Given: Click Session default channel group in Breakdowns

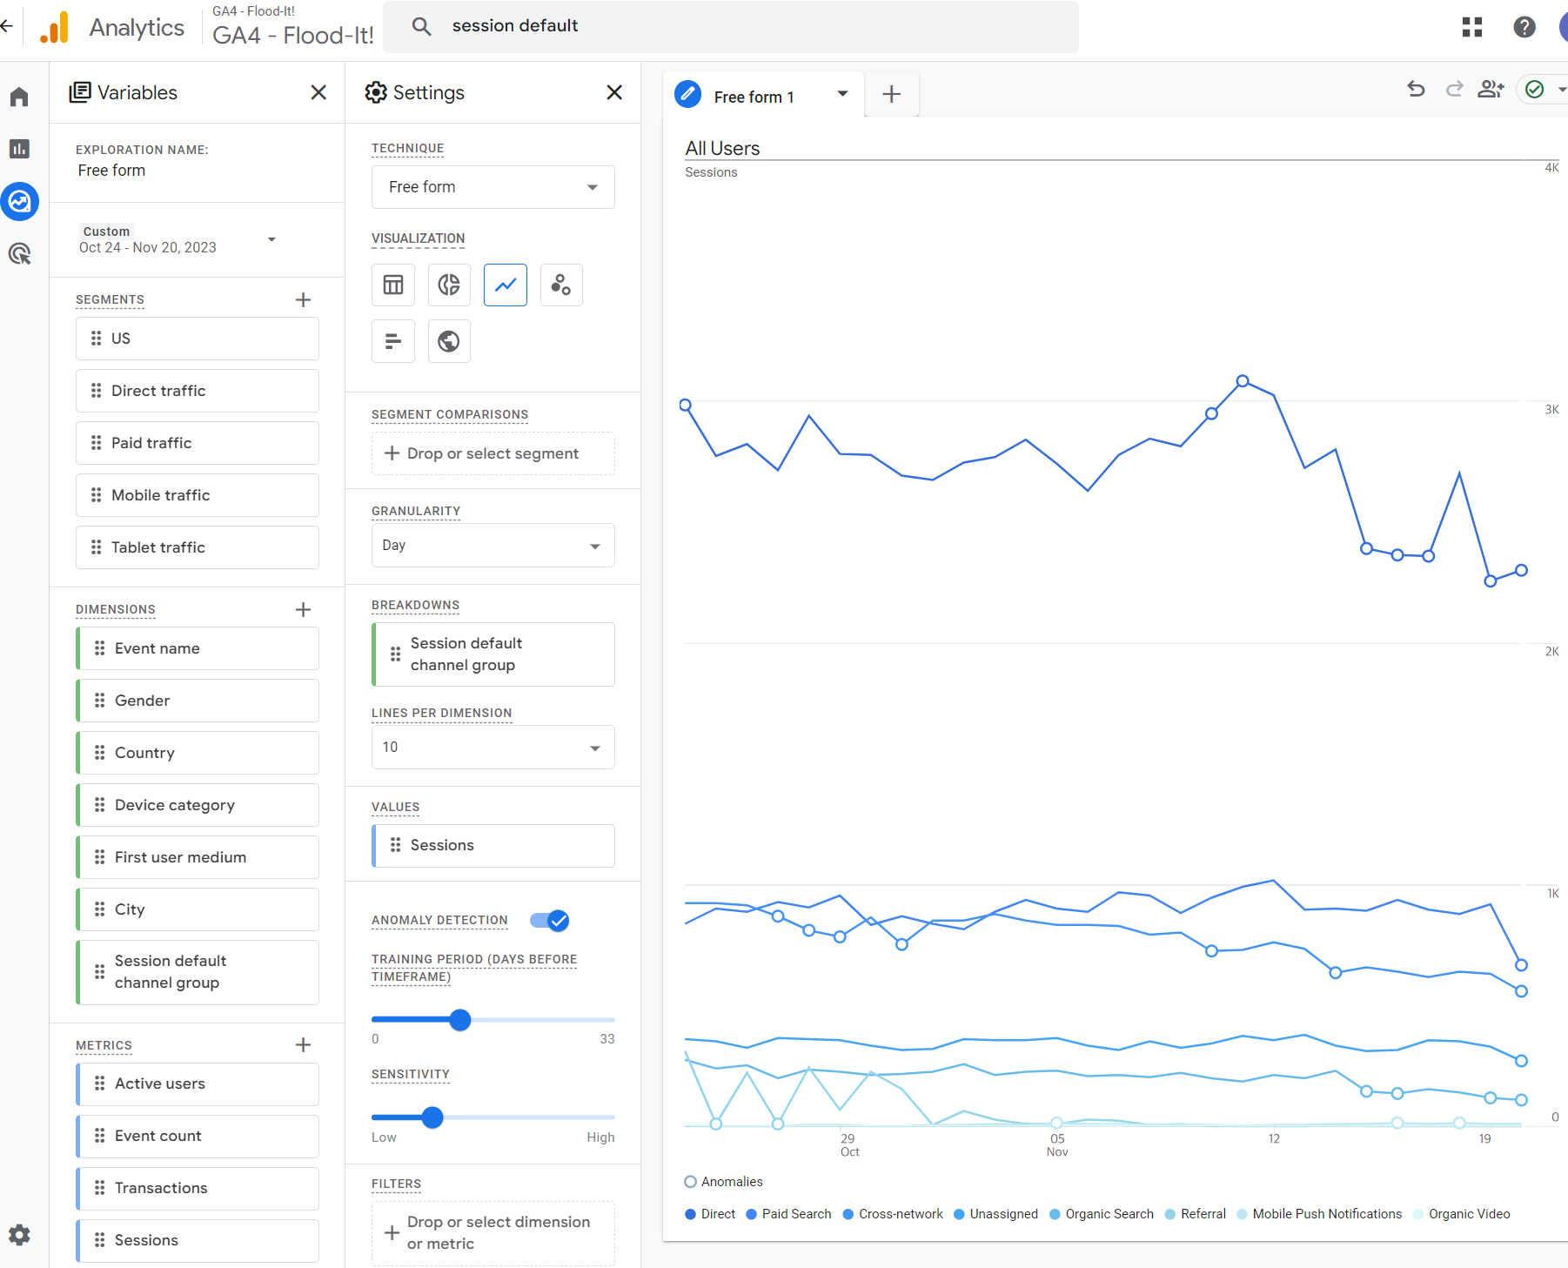Looking at the screenshot, I should (493, 654).
